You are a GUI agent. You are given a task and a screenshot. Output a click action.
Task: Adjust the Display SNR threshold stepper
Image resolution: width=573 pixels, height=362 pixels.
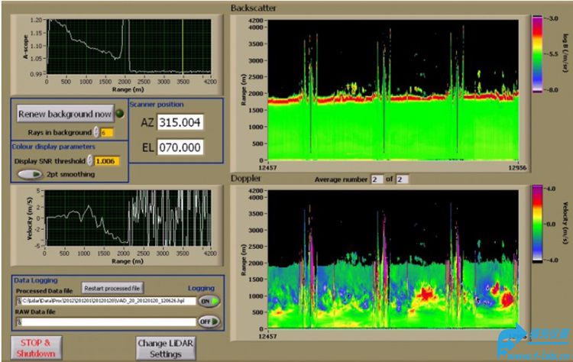pyautogui.click(x=89, y=160)
